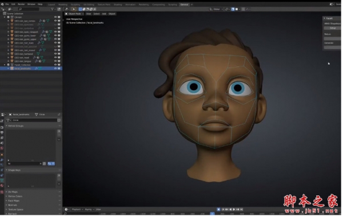Screen dimensions: 343x216
Task: Expand the Face Maps panel
Action: coord(13,201)
